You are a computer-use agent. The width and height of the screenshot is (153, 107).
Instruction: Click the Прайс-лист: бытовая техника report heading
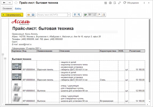[x=43, y=29]
